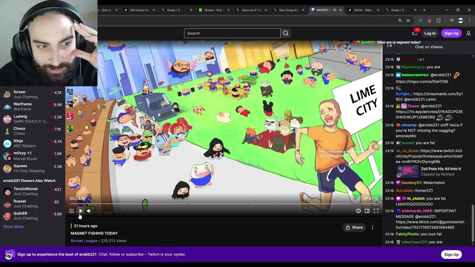Open the Rocket League category link
Viewport: 475px width, 267px height.
pyautogui.click(x=84, y=241)
